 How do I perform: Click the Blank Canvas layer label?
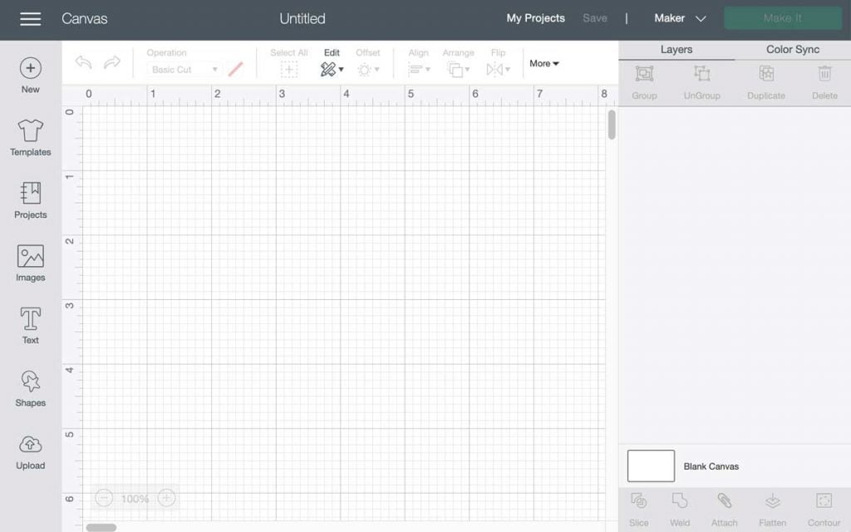[x=711, y=466]
